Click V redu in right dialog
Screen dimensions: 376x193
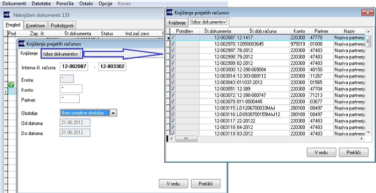click(321, 152)
